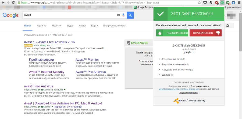Open Инструменты поиска
Image resolution: width=242 pixels, height=119 pixels.
(x=114, y=26)
